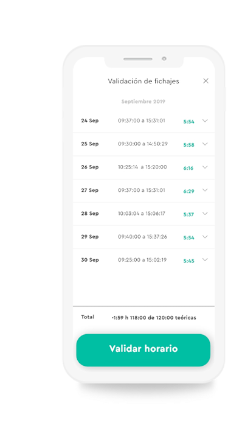
Task: Open the 10:03:04 a 15:06:17 time range
Action: [x=142, y=214]
